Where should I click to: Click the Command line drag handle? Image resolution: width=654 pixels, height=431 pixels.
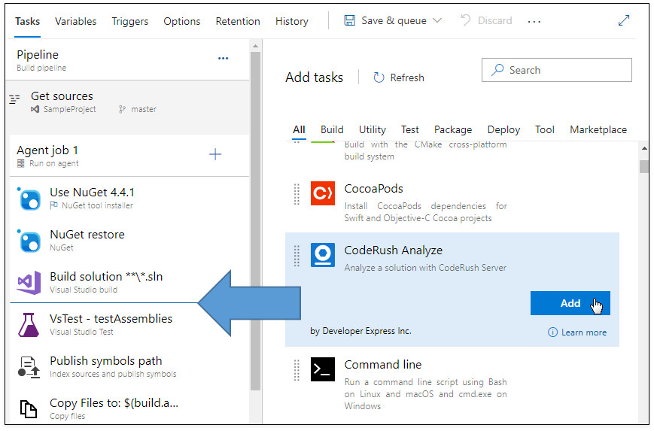point(297,370)
